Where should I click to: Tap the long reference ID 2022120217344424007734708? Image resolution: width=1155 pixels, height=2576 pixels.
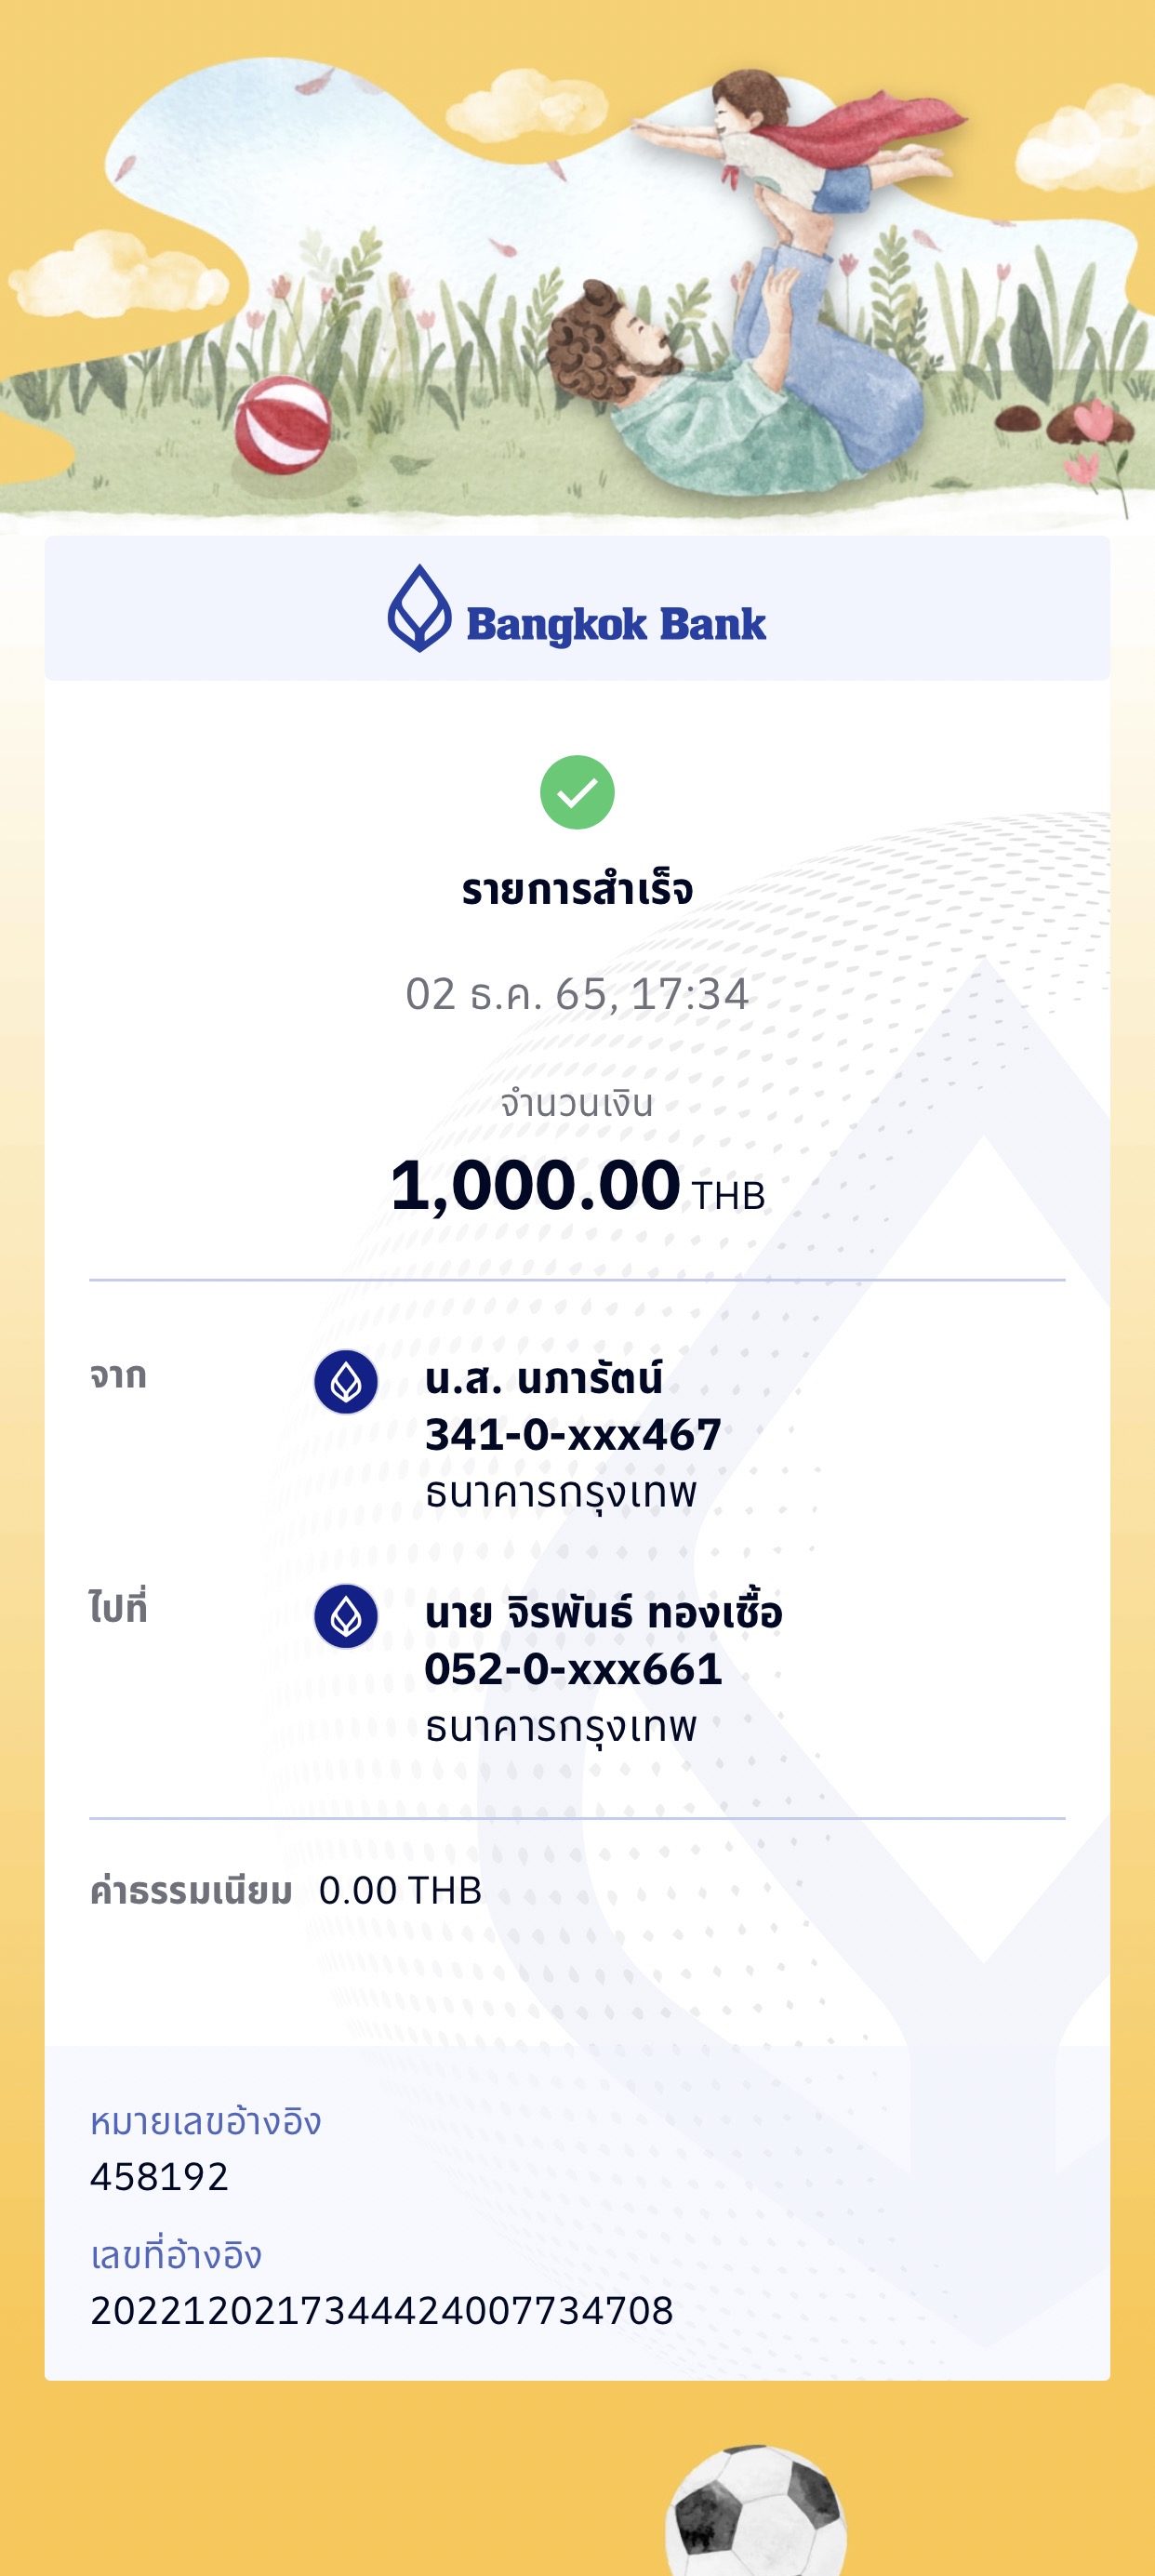(382, 2310)
